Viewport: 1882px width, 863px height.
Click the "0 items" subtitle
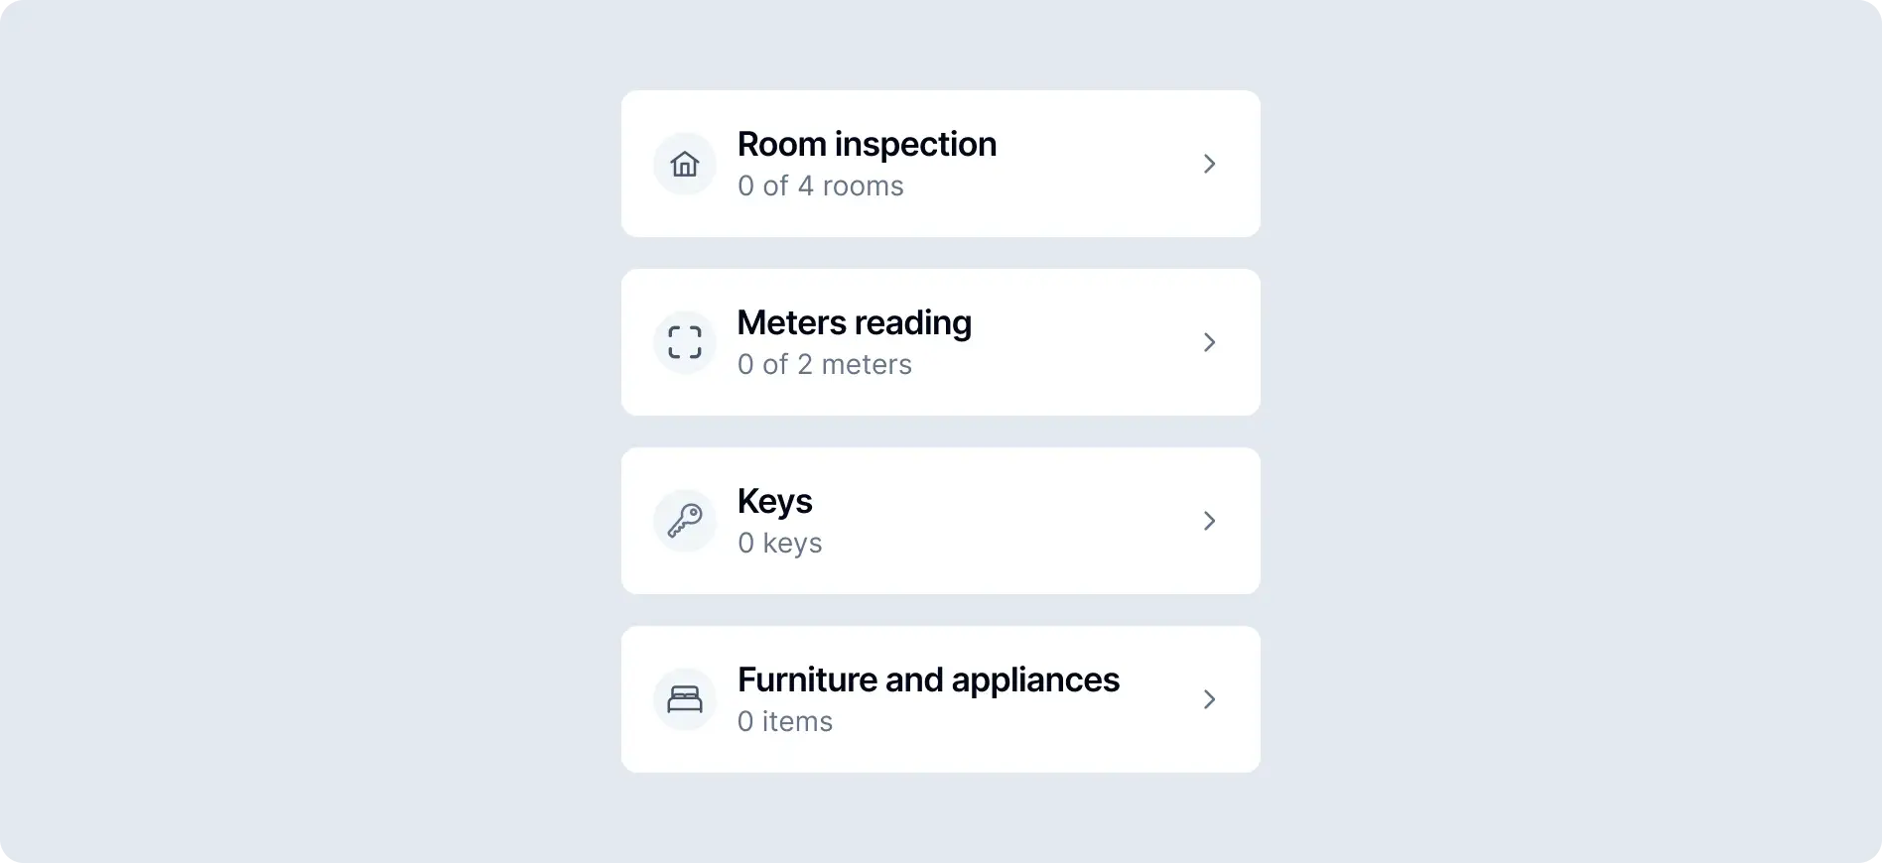point(784,722)
